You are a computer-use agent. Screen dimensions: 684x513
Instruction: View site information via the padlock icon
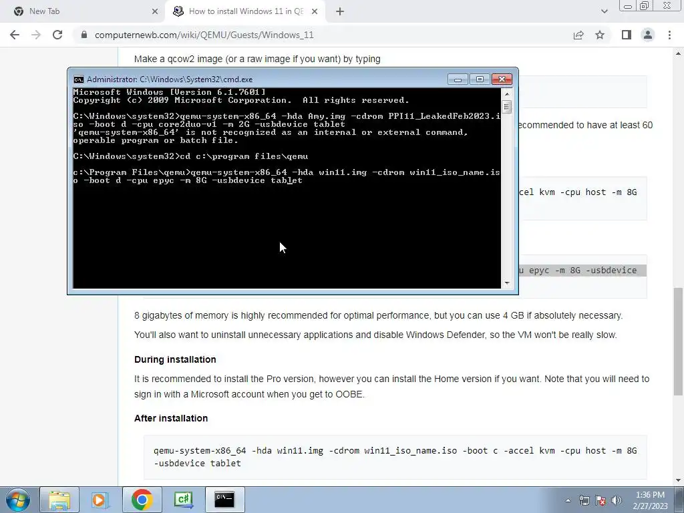click(x=84, y=35)
